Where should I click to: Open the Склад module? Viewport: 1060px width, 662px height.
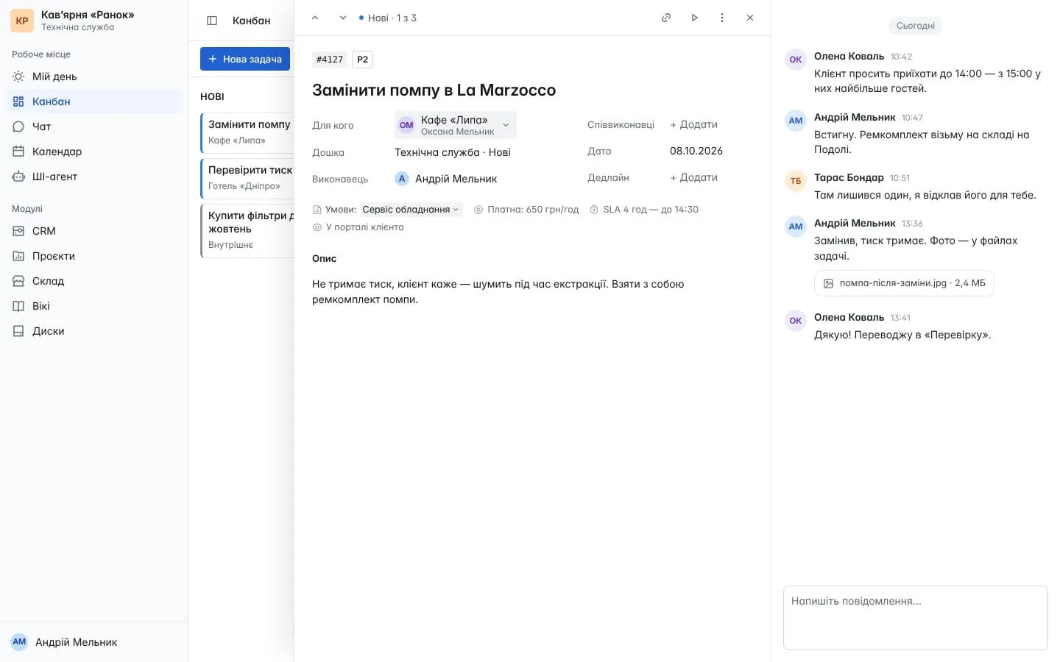click(93, 281)
